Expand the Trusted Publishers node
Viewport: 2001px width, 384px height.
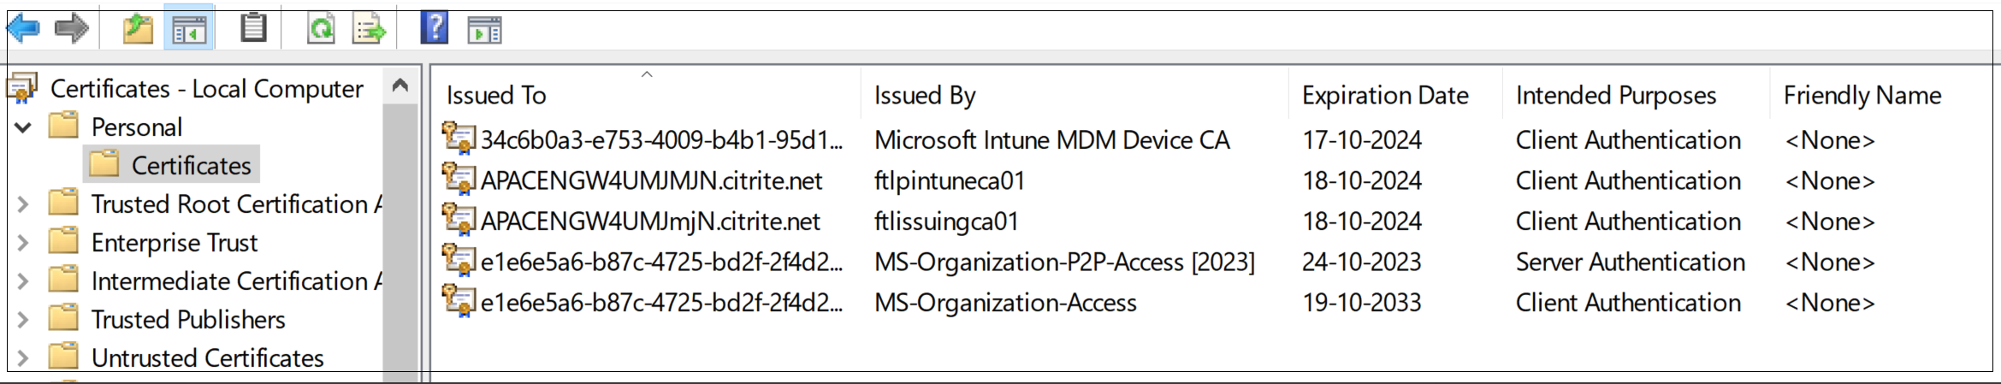pos(24,320)
